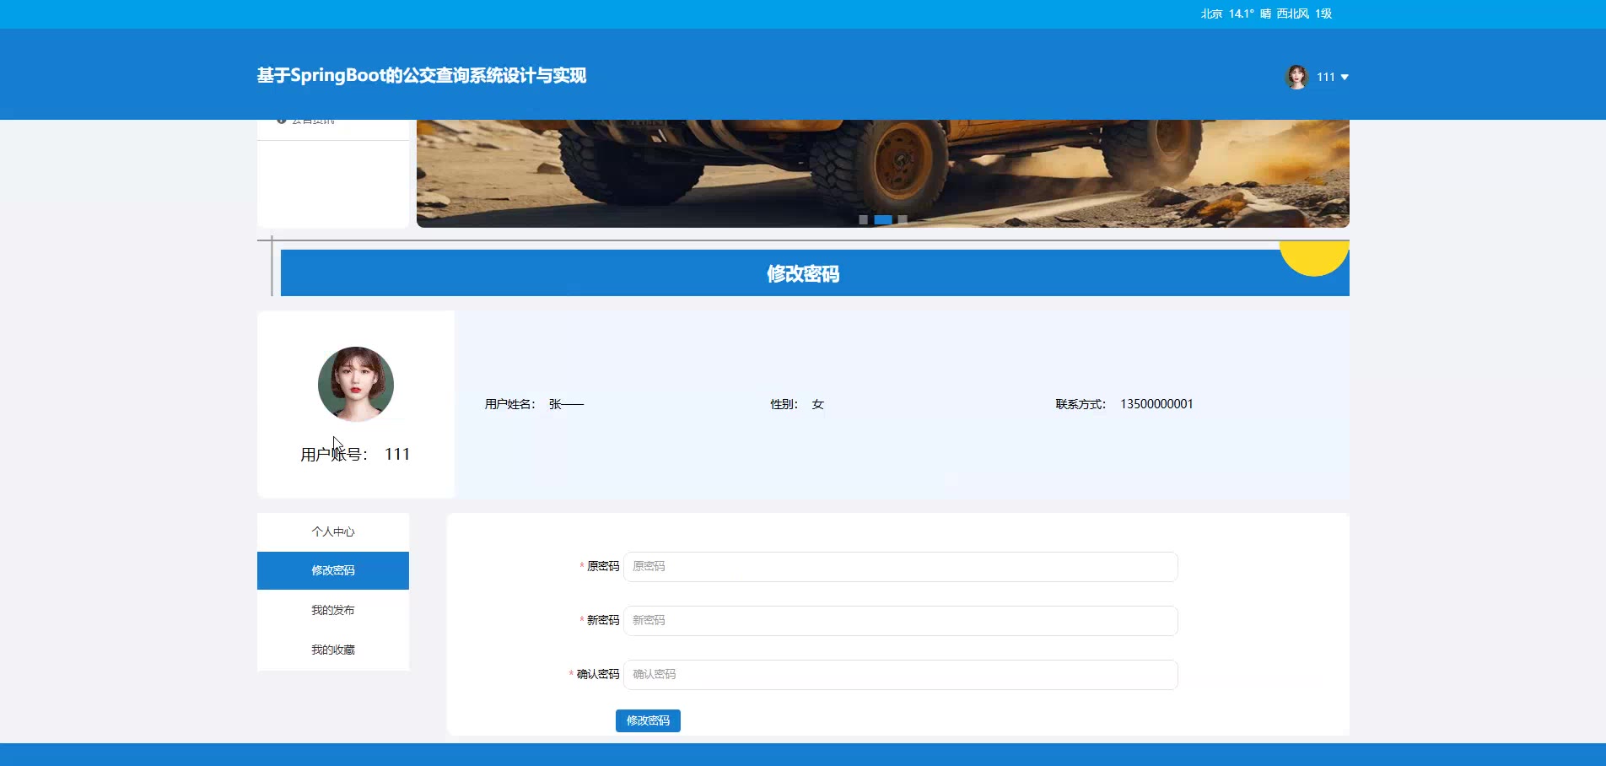
Task: Open 我的发布 in the side menu
Action: [333, 610]
